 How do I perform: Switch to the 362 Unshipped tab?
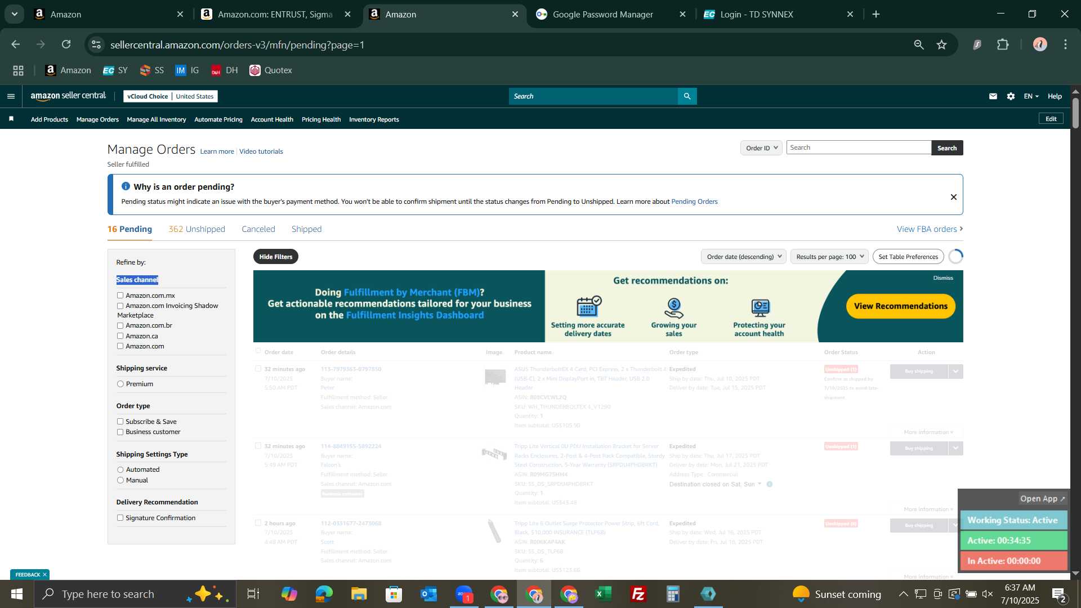[x=196, y=229]
